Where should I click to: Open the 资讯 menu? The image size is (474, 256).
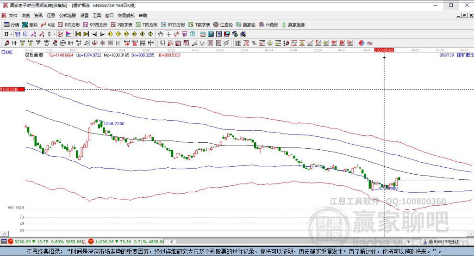(x=38, y=15)
